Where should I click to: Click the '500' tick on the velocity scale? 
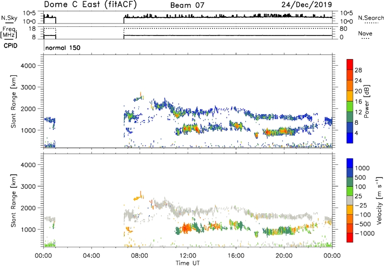click(x=360, y=178)
